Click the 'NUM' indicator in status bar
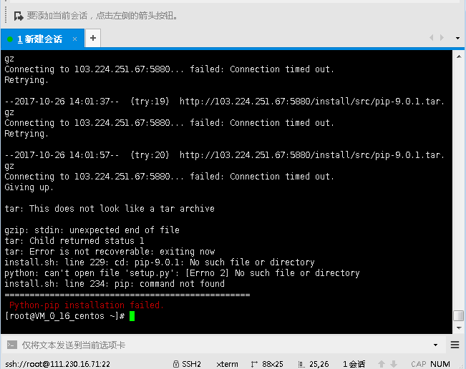 (x=440, y=364)
